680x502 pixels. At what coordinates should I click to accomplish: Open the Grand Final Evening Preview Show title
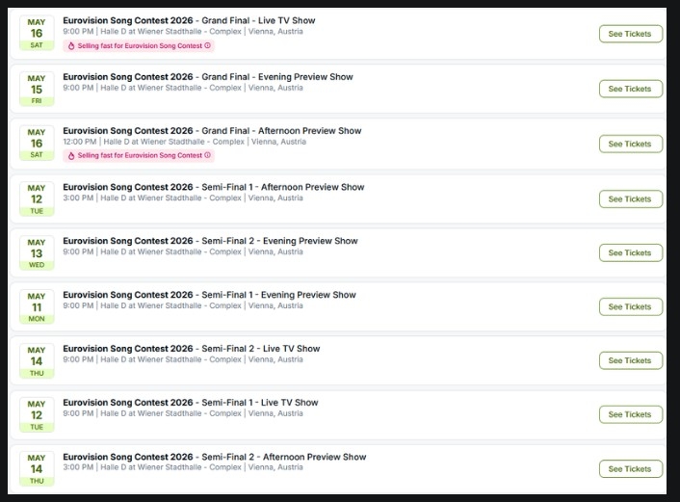pos(207,77)
